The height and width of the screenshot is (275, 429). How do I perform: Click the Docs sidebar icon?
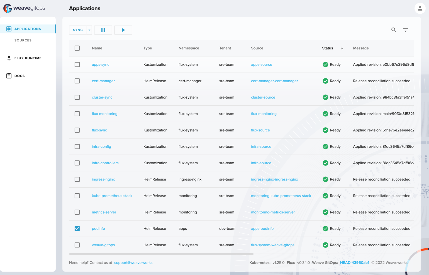pos(9,76)
